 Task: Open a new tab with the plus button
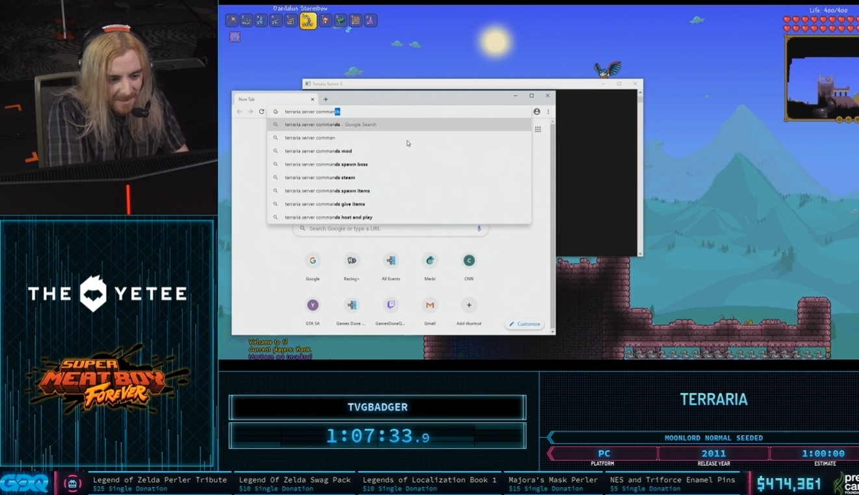tap(326, 99)
